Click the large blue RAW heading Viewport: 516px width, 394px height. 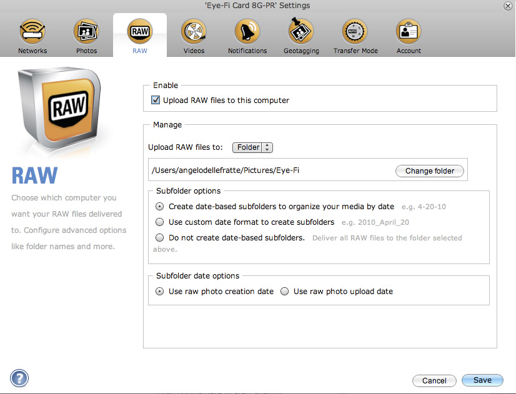(34, 175)
